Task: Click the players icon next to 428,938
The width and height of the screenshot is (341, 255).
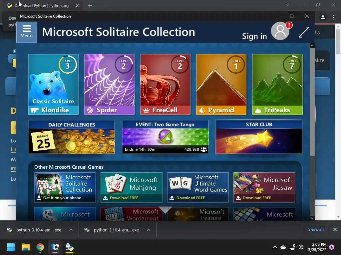Action: pyautogui.click(x=204, y=149)
